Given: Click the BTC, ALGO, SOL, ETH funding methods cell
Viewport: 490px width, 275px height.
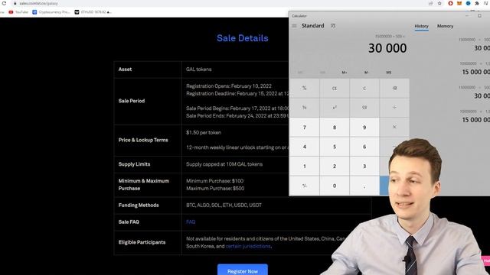Looking at the screenshot, I should pyautogui.click(x=224, y=205).
